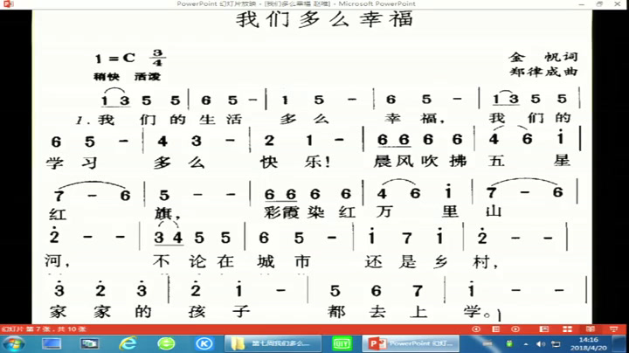Open the Windows Start menu
629x353 pixels.
14,343
